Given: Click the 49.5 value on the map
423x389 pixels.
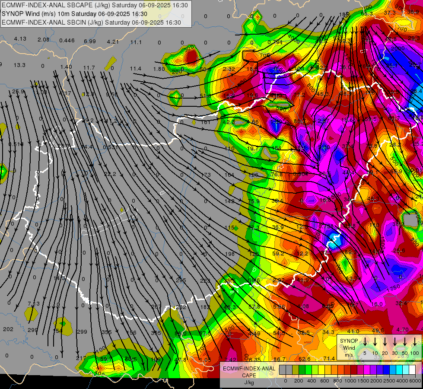Looking at the screenshot, I should (378, 330).
